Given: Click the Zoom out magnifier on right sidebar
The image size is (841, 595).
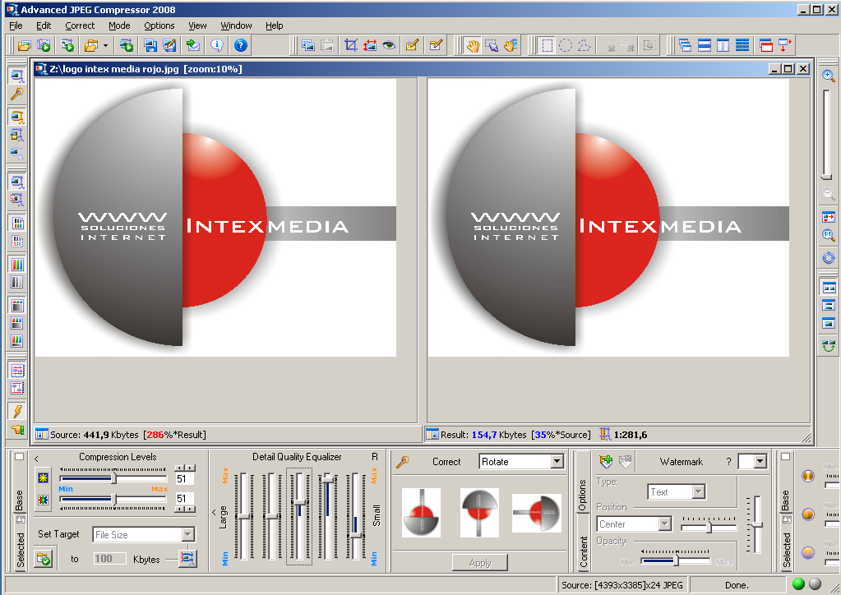Looking at the screenshot, I should [829, 193].
